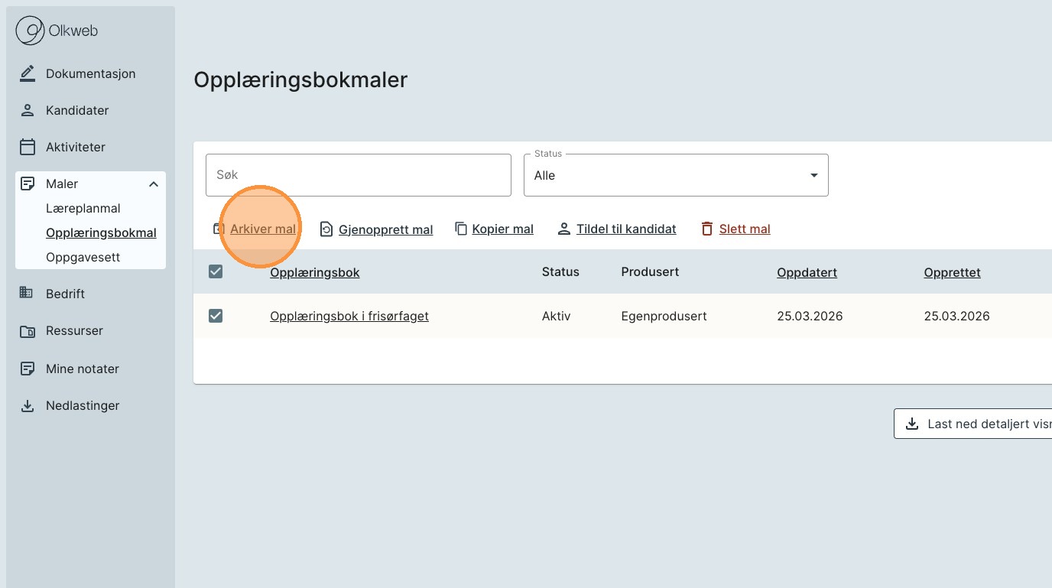This screenshot has height=588, width=1052.
Task: Click the Olkweb logo icon
Action: [31, 31]
